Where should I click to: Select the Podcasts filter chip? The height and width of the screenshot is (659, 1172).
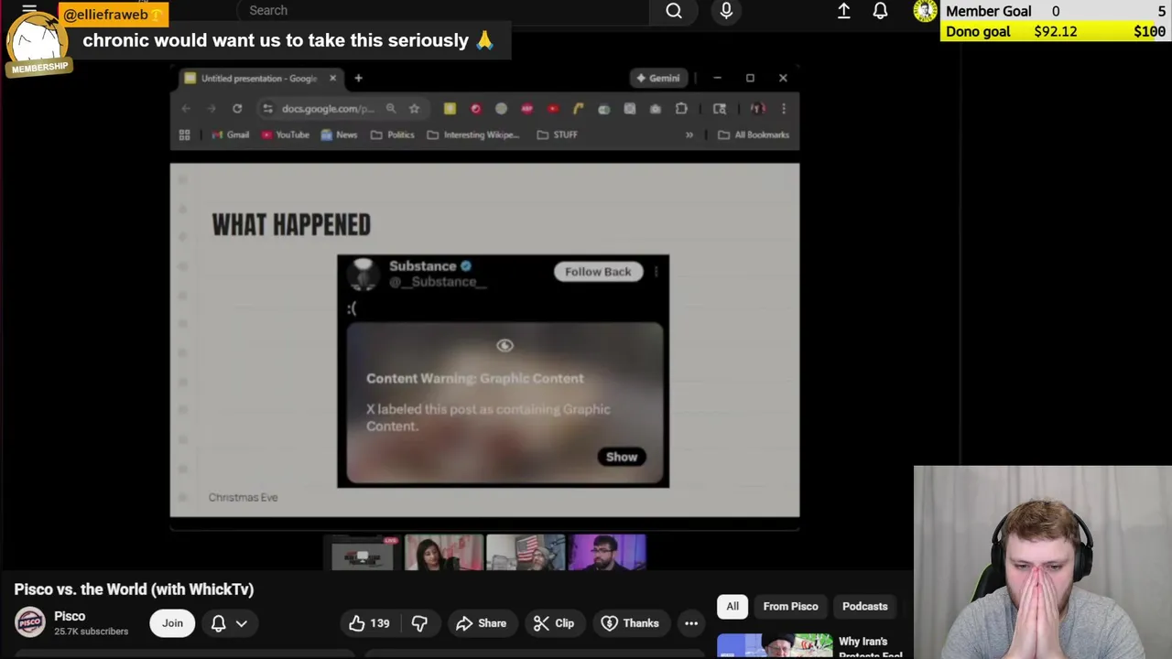[x=865, y=607]
